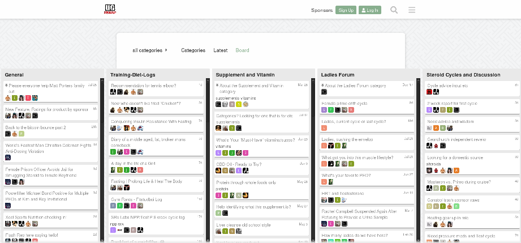
Task: Switch to the Categories tab
Action: pyautogui.click(x=193, y=50)
